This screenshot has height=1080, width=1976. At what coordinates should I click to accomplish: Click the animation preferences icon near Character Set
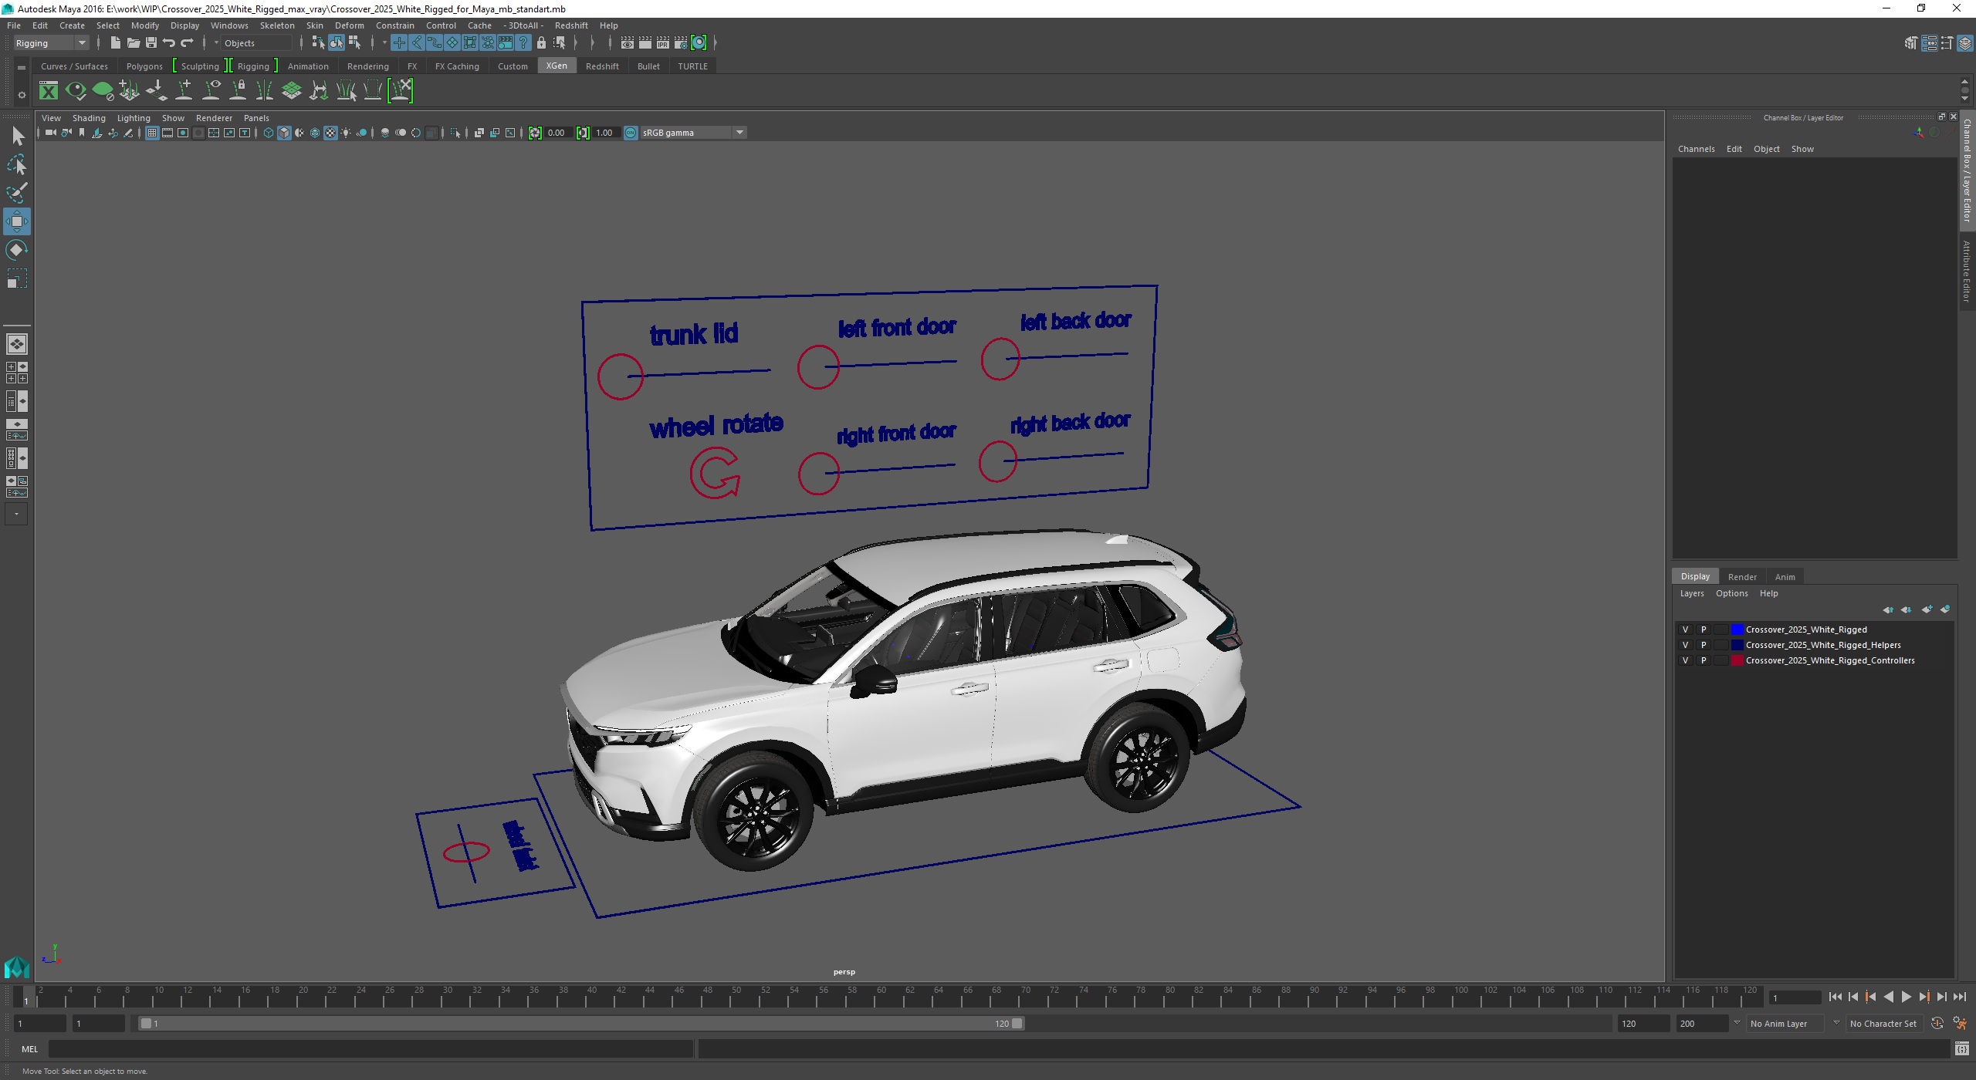(x=1960, y=1024)
